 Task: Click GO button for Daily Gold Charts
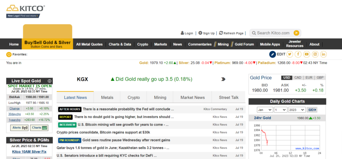point(312,110)
